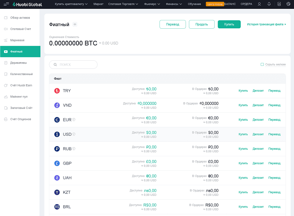Click the app download icon
This screenshot has height=216, width=294.
[x=279, y=4]
